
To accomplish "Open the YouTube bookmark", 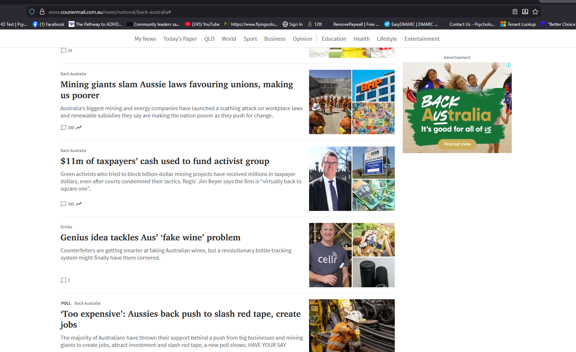I will [x=202, y=24].
